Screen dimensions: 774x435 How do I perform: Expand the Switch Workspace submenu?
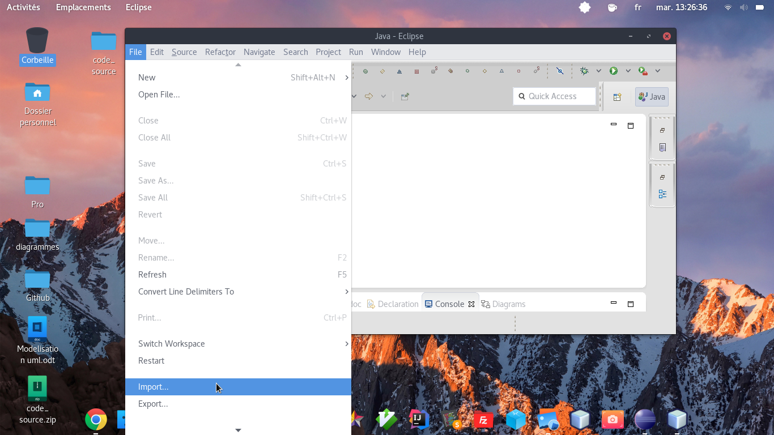pyautogui.click(x=238, y=344)
